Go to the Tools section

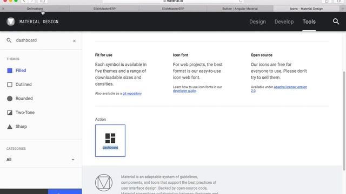pyautogui.click(x=309, y=22)
